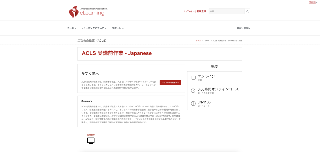Click the online monitor icon in 概要
Viewport: 320px width, 152px height.
coord(193,78)
